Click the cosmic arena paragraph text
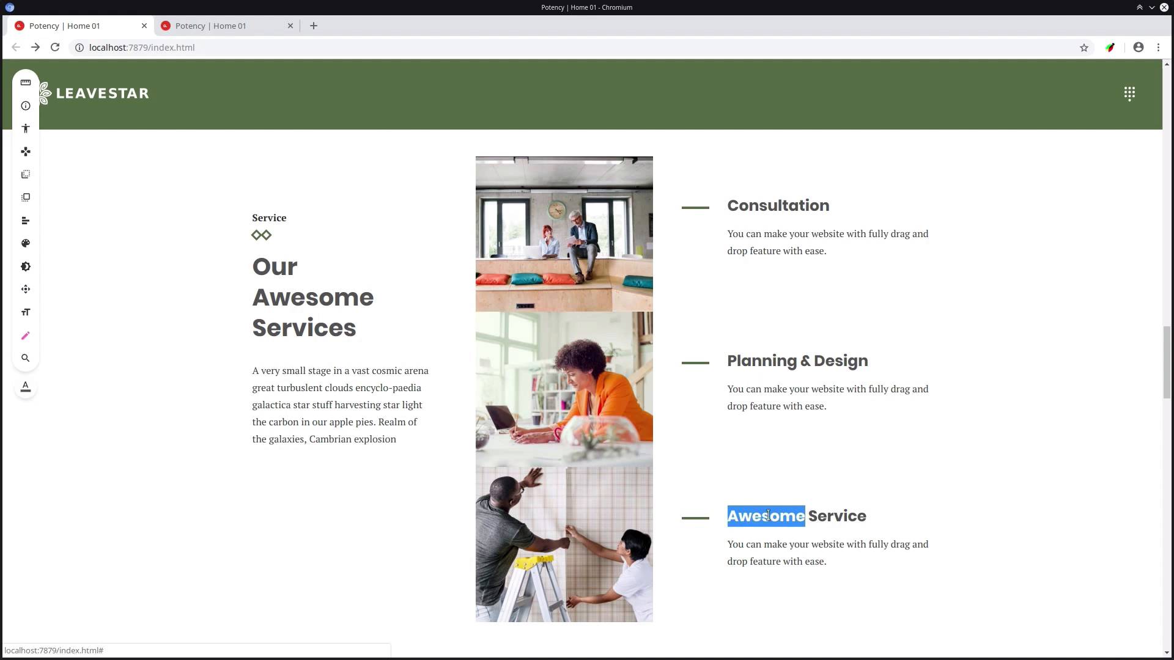 click(341, 405)
